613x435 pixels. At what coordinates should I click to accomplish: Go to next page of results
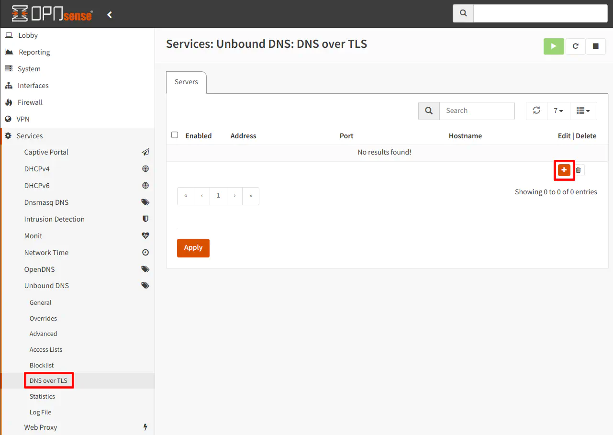tap(234, 196)
